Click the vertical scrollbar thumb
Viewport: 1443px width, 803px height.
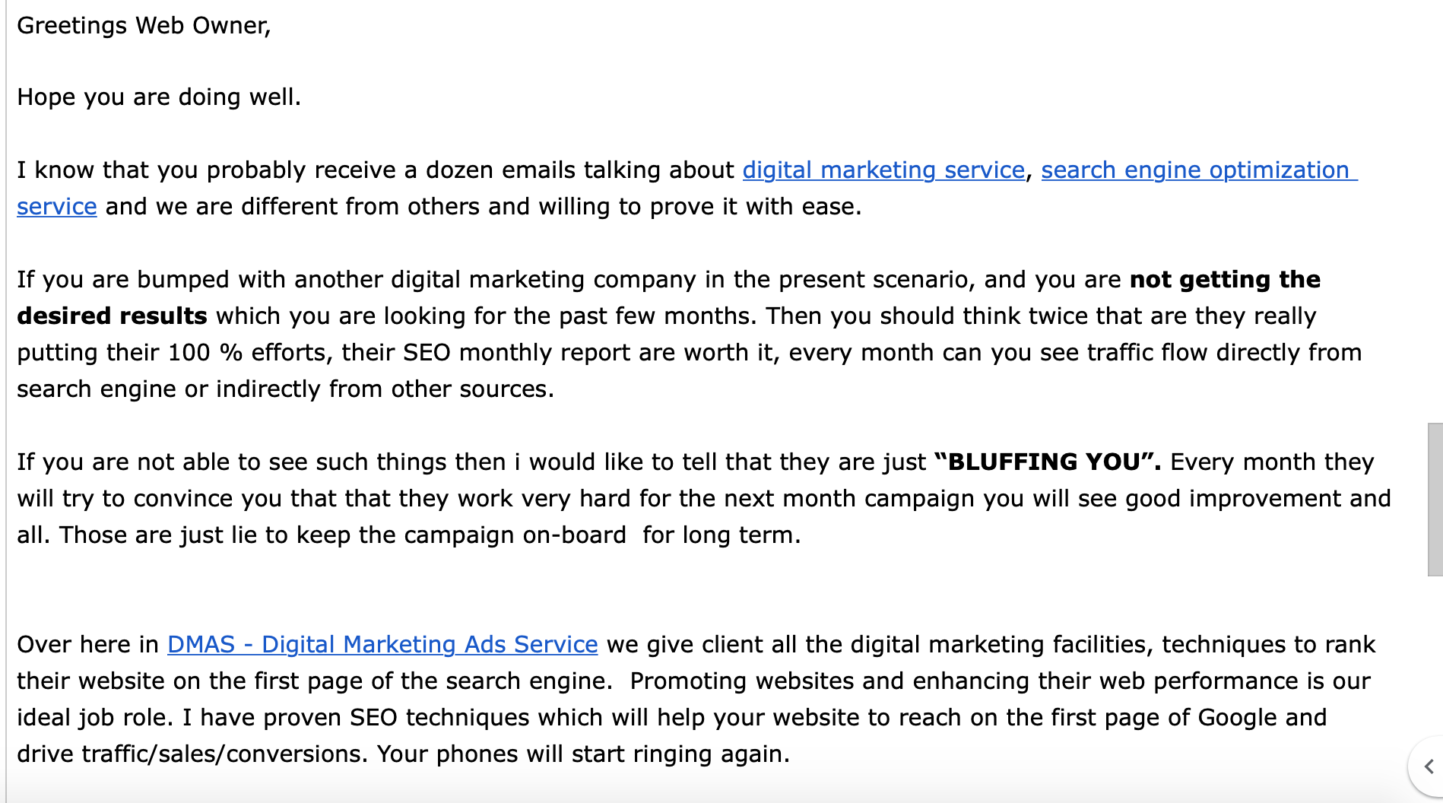click(x=1435, y=500)
